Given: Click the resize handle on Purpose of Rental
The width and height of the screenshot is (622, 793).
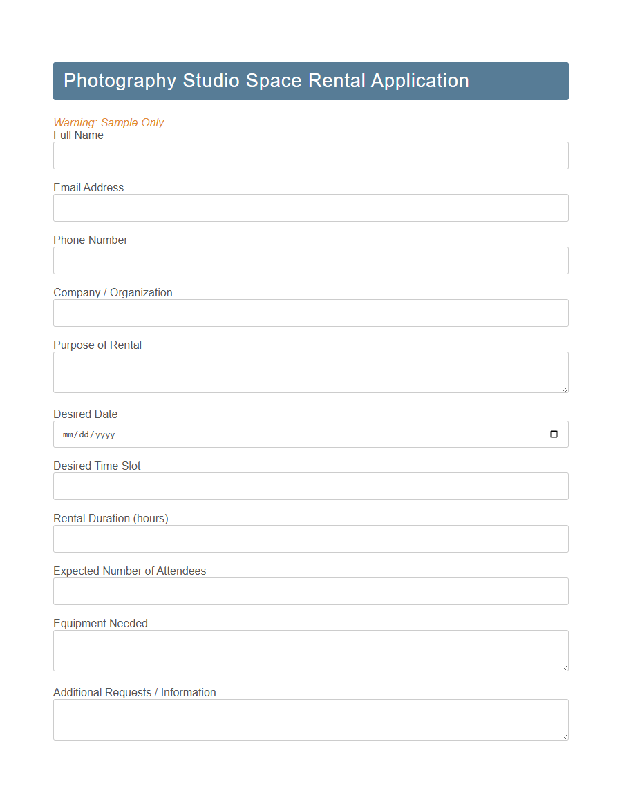Looking at the screenshot, I should (x=565, y=390).
